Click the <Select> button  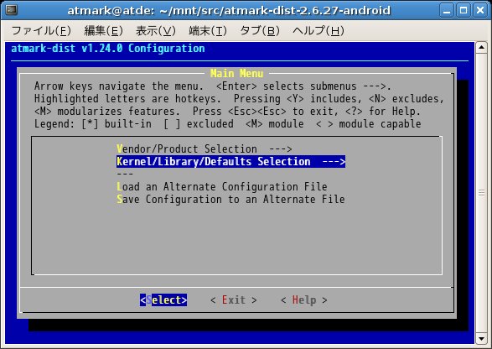click(163, 300)
